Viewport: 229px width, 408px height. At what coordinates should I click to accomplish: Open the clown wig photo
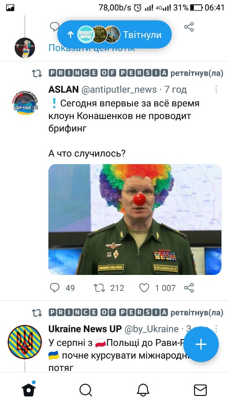coord(135,220)
